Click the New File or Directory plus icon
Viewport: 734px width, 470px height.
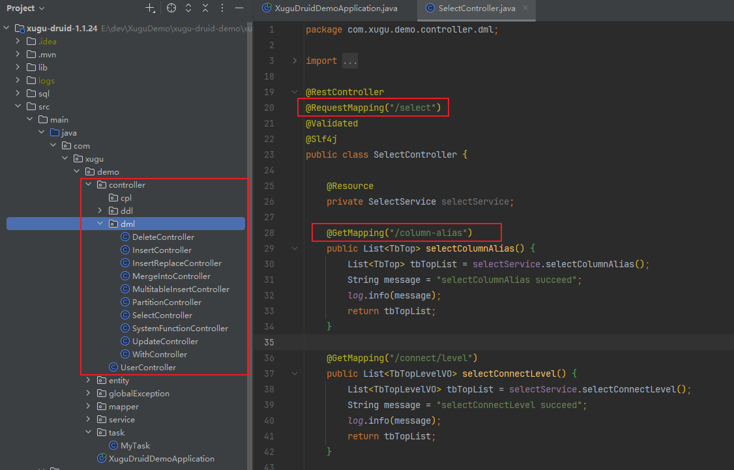coord(150,8)
